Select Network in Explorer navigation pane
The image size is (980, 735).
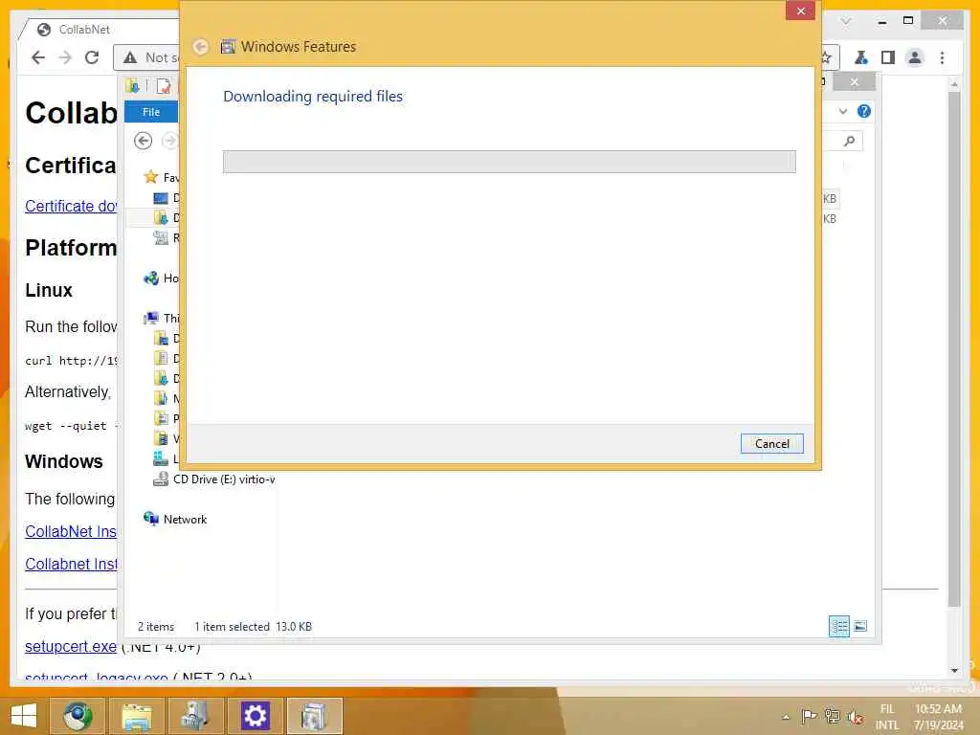point(185,519)
